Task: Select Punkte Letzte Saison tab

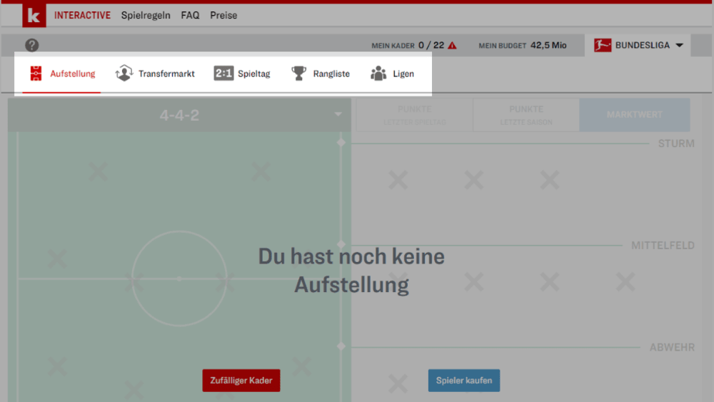Action: point(526,115)
